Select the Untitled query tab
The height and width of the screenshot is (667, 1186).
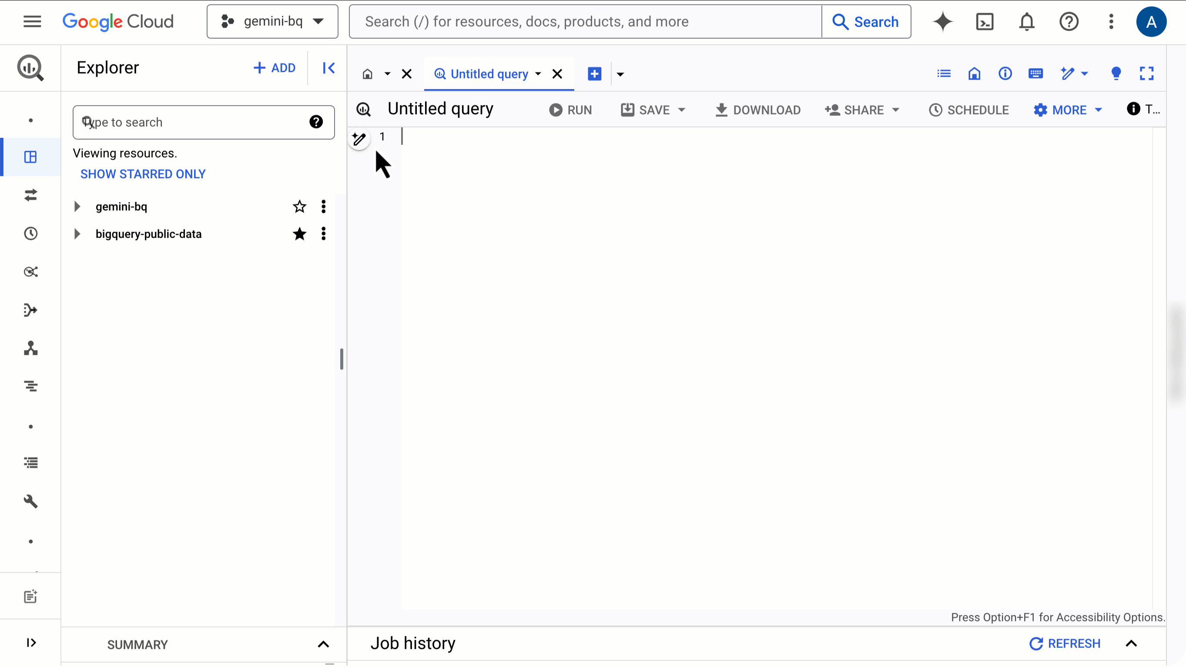pos(489,74)
